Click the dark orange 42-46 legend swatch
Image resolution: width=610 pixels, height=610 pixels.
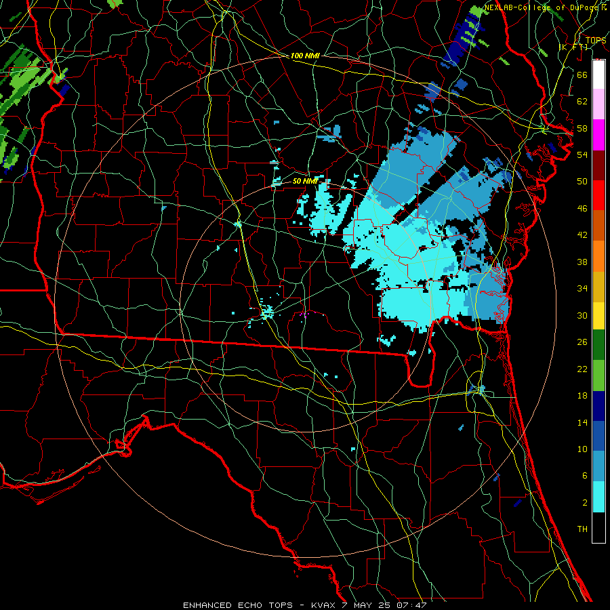click(598, 225)
